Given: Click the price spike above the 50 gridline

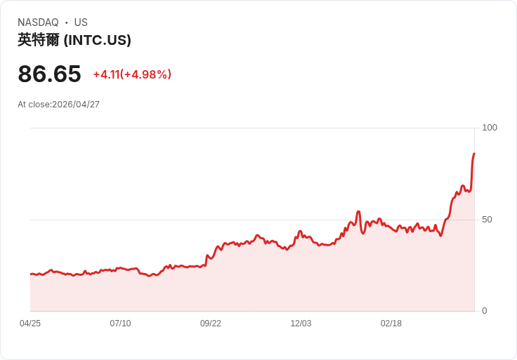Looking at the screenshot, I should tap(358, 212).
